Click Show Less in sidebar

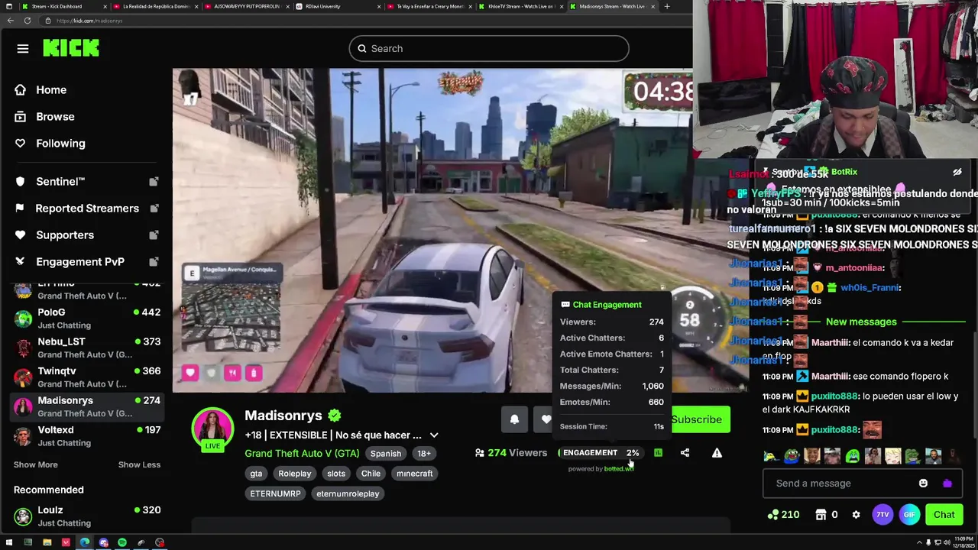tap(139, 464)
